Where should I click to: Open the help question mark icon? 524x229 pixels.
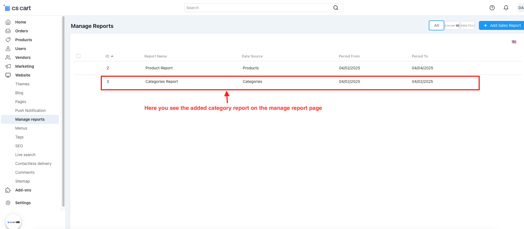point(492,8)
